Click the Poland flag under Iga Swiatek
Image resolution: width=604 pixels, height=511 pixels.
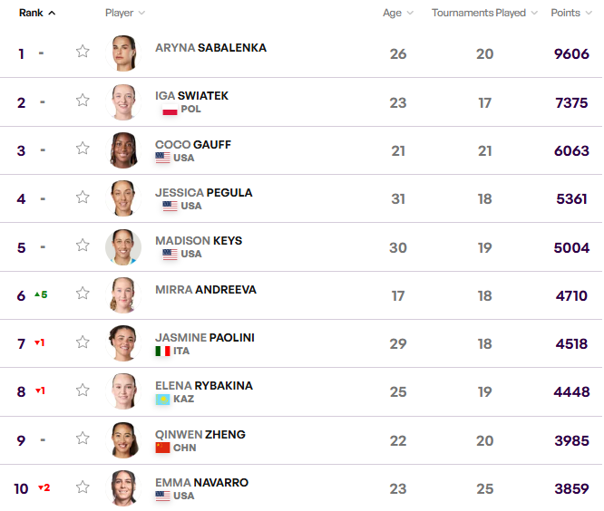170,110
